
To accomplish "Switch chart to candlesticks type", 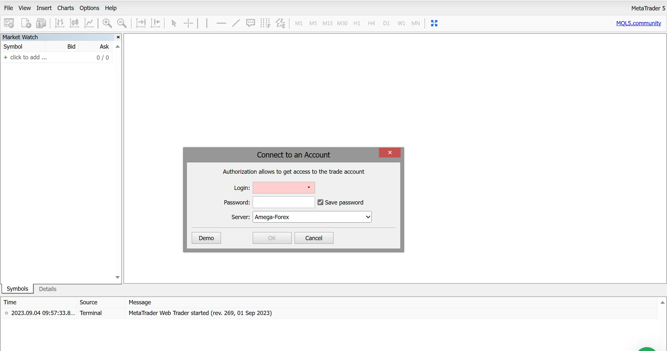I will [x=74, y=23].
